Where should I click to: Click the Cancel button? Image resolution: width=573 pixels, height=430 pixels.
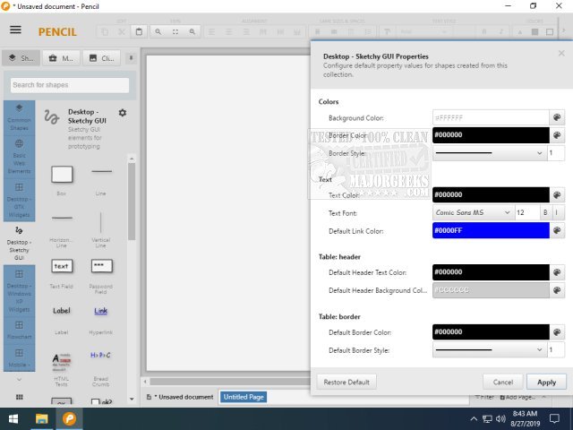point(503,383)
